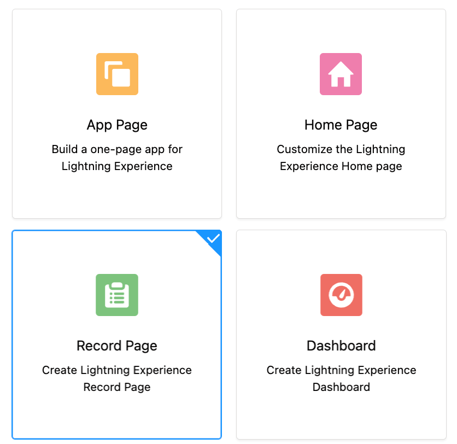Toggle the blue checkmark on Record Page card
The image size is (457, 444).
pyautogui.click(x=213, y=239)
